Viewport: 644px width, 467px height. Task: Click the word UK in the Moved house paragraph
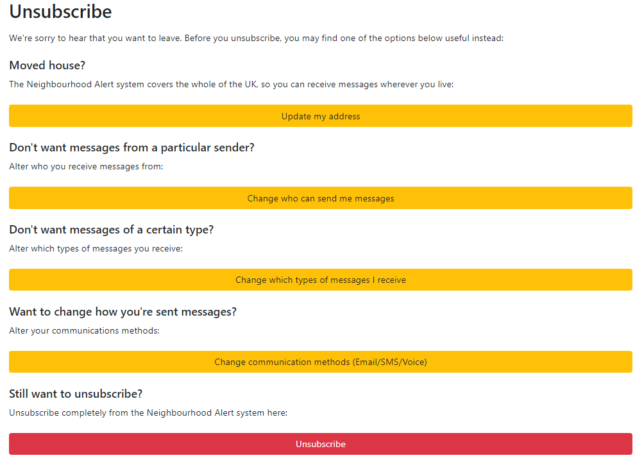(x=251, y=84)
